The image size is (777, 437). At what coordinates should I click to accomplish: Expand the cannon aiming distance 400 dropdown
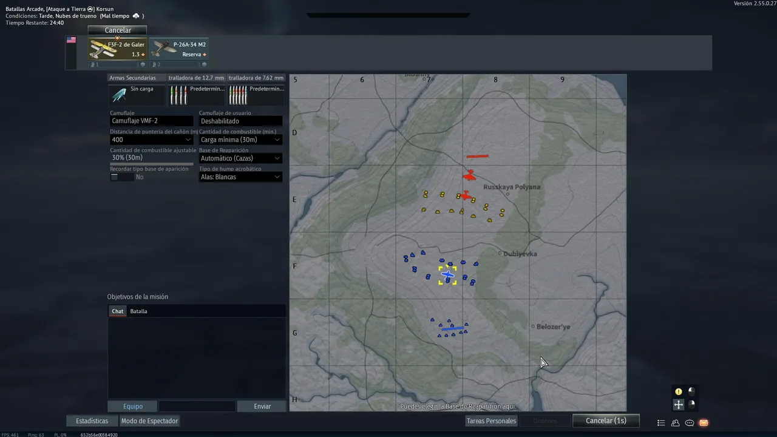pyautogui.click(x=151, y=140)
